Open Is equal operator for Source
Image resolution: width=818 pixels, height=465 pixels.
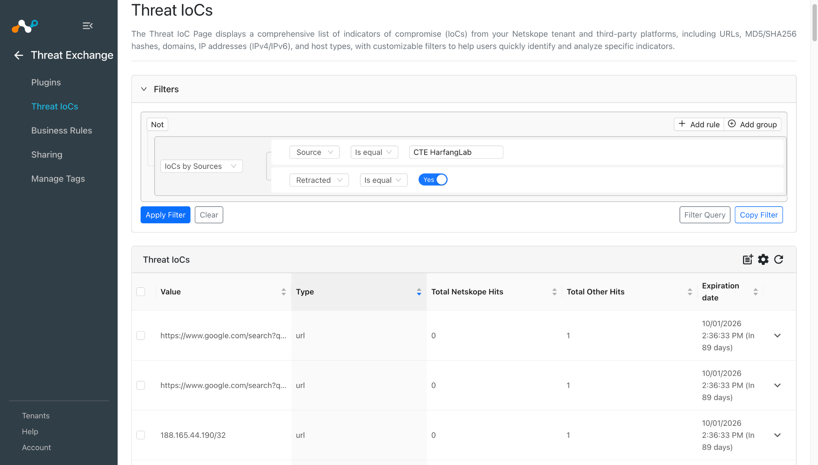374,152
